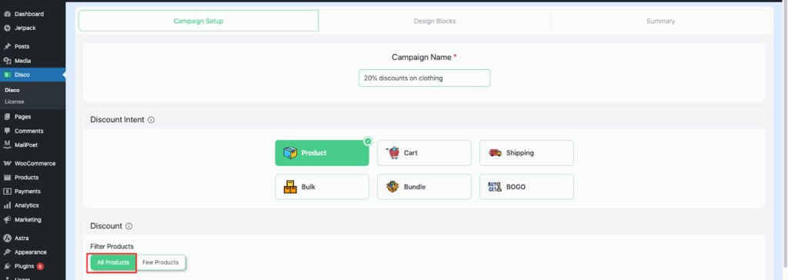Open the License submenu link
This screenshot has width=788, height=280.
15,102
